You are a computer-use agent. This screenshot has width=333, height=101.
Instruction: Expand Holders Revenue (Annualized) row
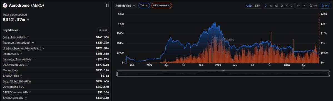point(44,48)
